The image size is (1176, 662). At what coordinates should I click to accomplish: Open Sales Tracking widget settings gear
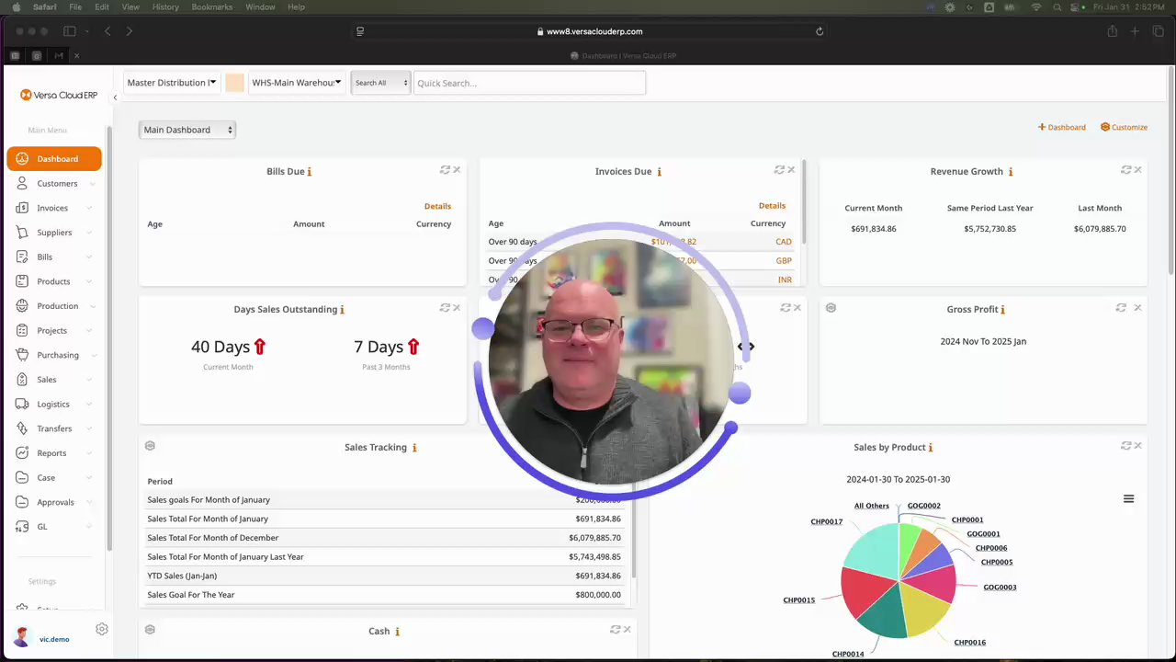point(150,446)
